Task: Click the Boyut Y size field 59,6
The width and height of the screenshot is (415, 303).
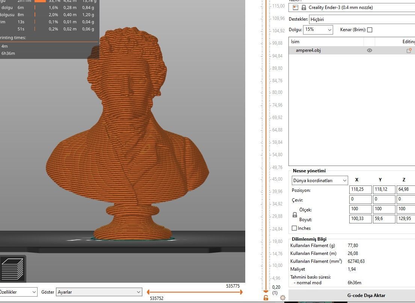Action: click(x=384, y=219)
